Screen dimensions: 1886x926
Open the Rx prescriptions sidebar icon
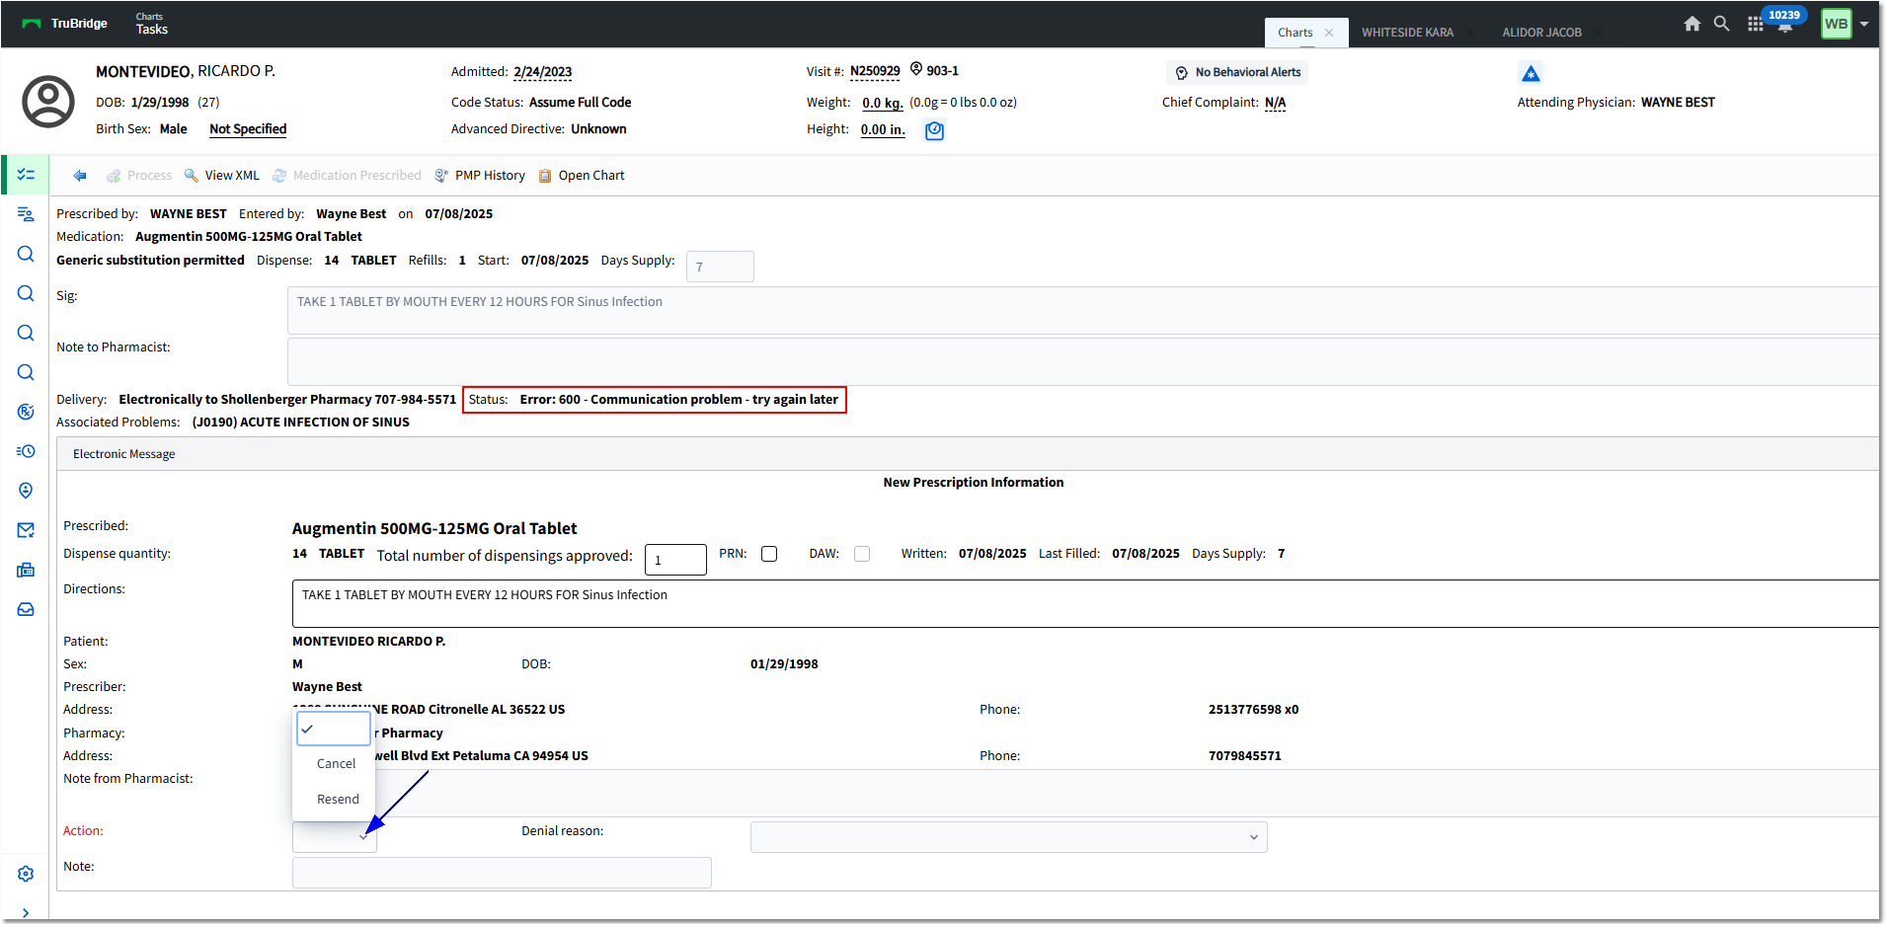pos(26,412)
